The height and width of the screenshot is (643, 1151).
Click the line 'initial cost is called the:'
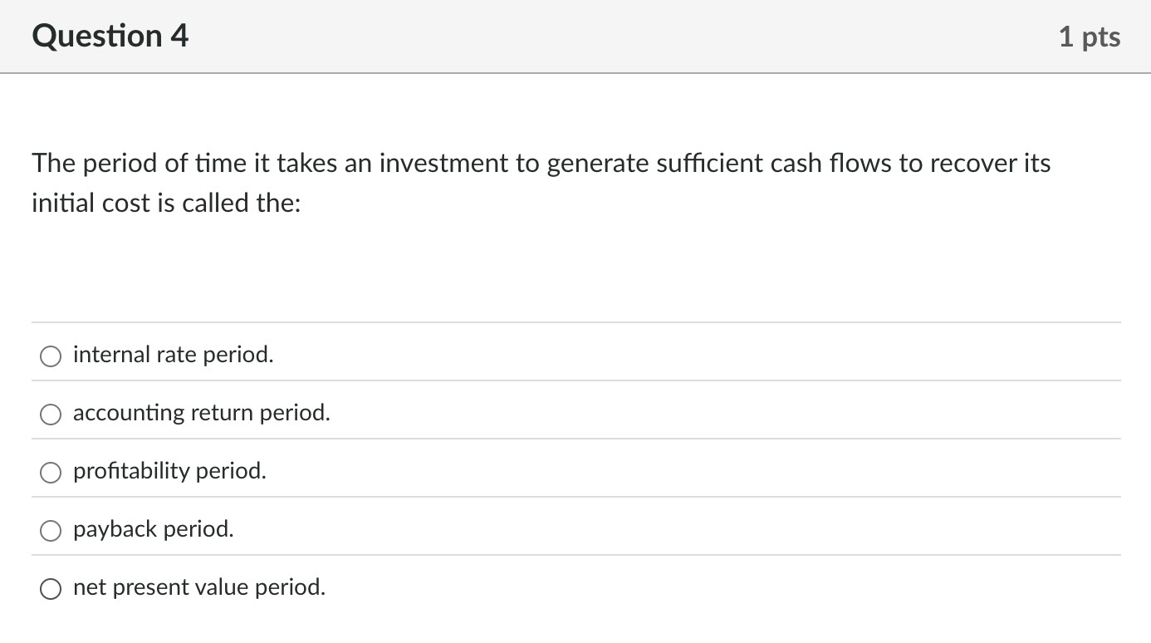point(166,204)
